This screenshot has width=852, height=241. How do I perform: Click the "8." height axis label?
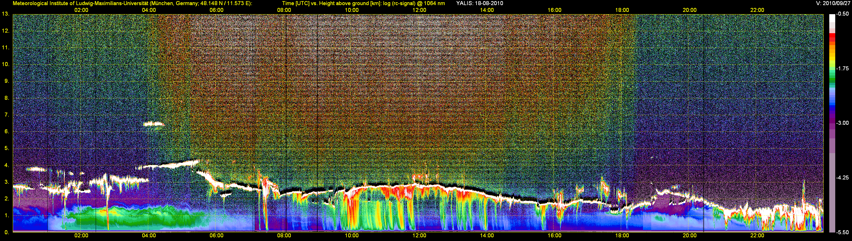(x=7, y=98)
